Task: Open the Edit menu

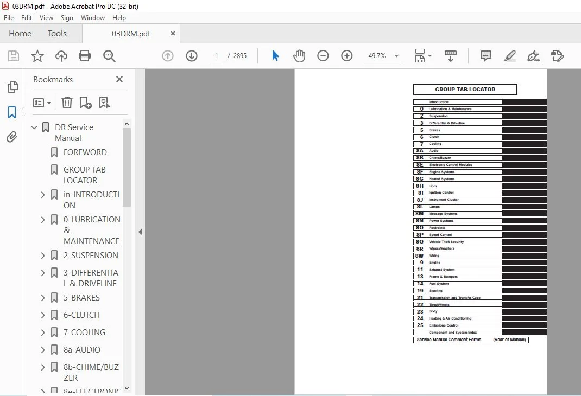Action: tap(26, 18)
